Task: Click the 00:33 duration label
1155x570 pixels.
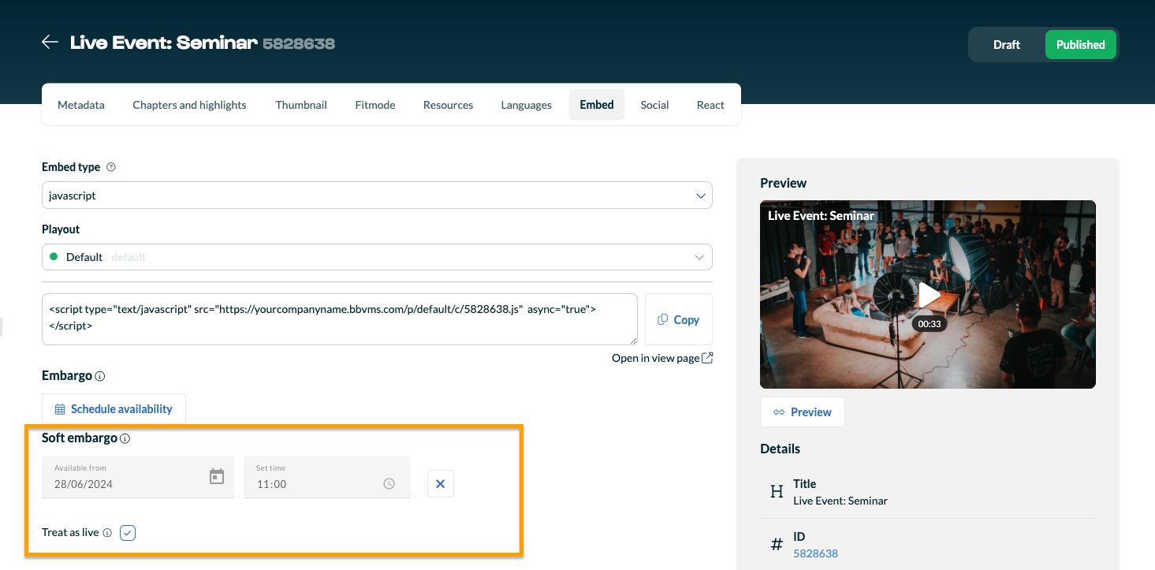Action: (x=930, y=324)
